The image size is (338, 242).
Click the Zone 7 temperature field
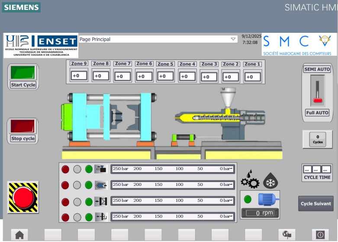(x=122, y=76)
